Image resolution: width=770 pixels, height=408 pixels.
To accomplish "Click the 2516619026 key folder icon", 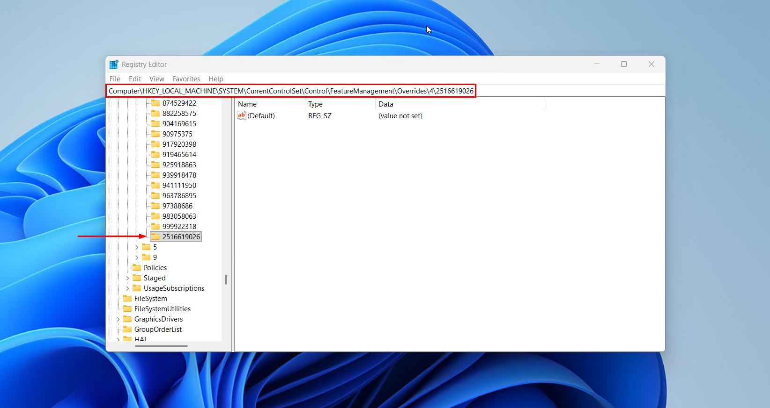I will [x=155, y=236].
